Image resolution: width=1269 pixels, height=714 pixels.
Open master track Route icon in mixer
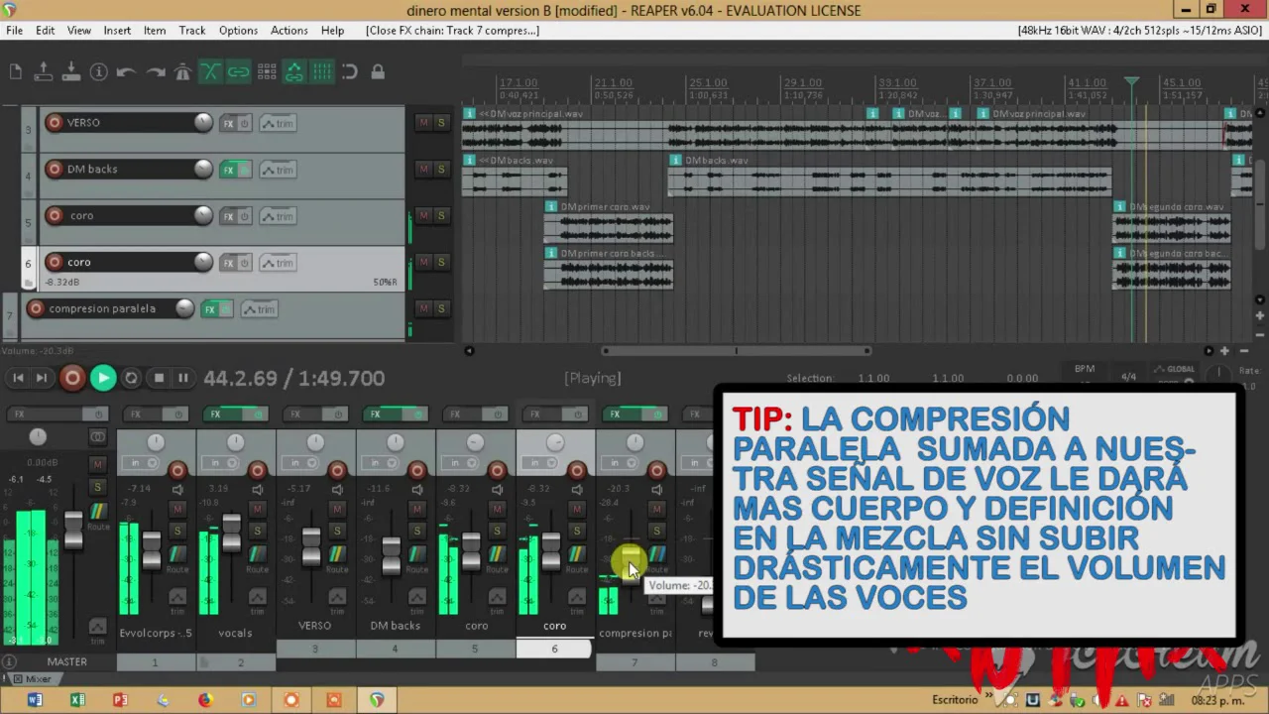coord(98,514)
